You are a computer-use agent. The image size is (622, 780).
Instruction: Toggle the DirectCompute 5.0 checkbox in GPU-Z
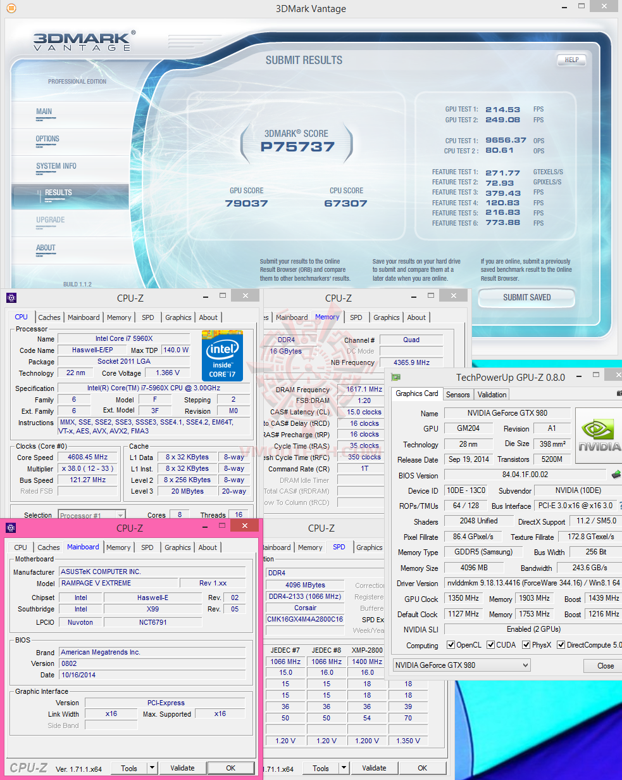561,645
